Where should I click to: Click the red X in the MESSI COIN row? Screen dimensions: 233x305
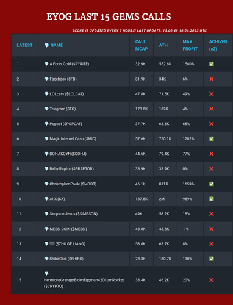pos(212,229)
